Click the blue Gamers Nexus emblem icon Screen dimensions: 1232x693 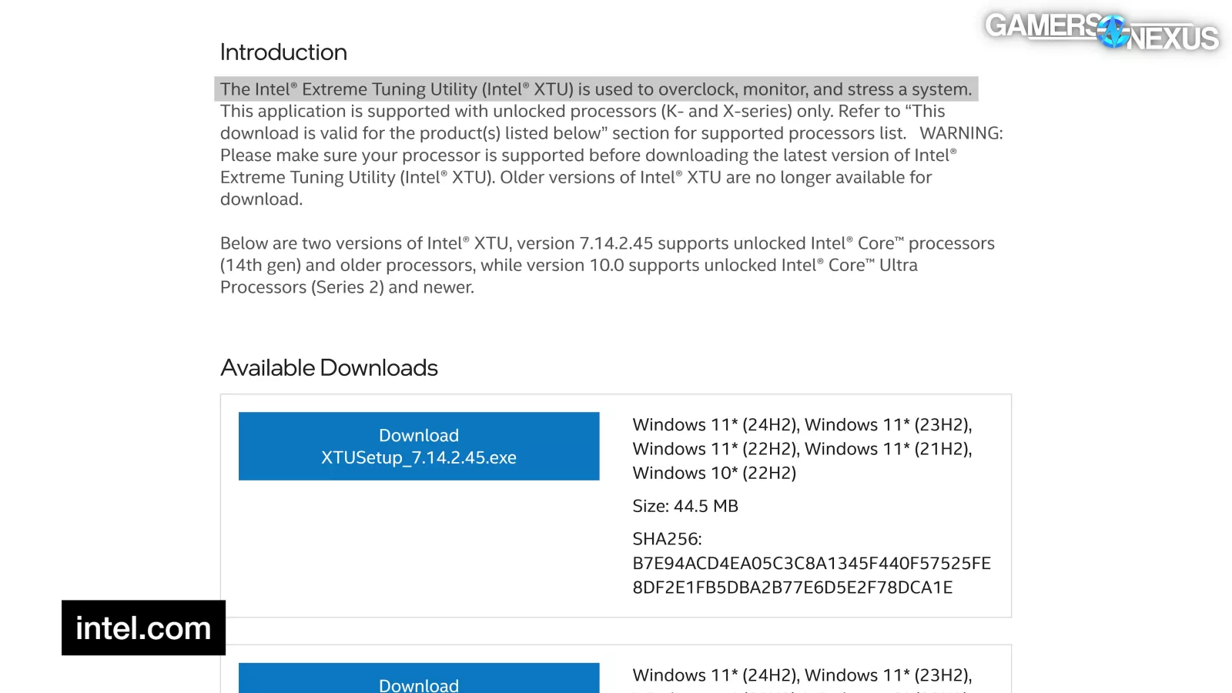[1113, 32]
